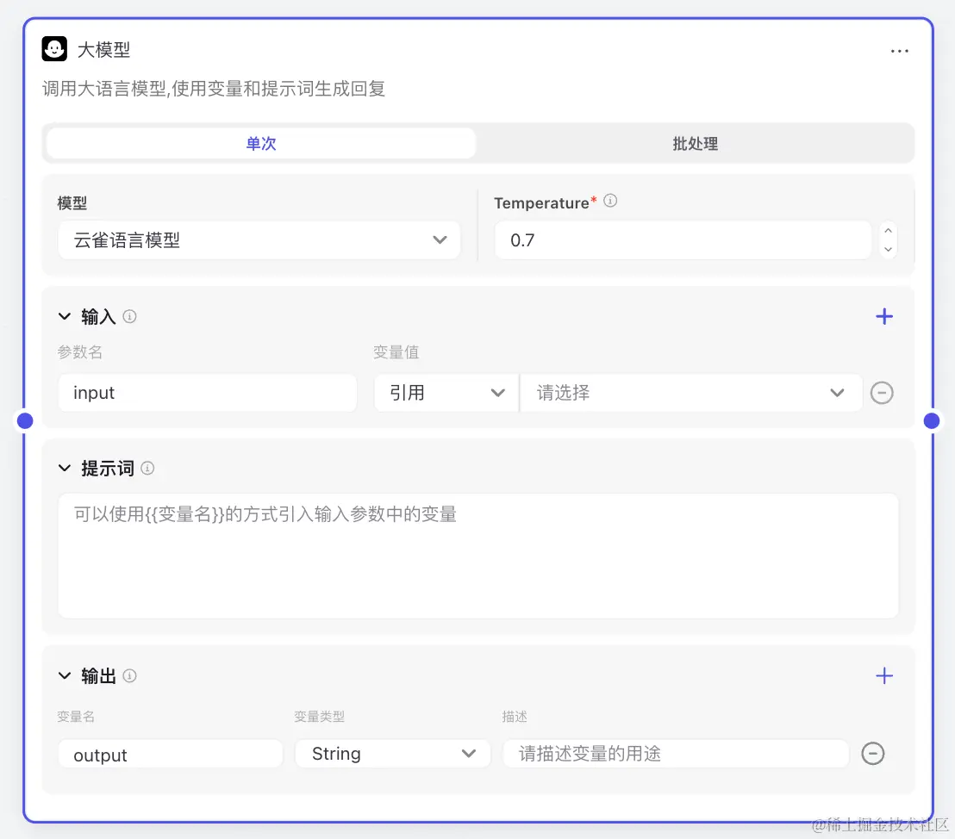
Task: Click the 大模型 node title
Action: [103, 50]
